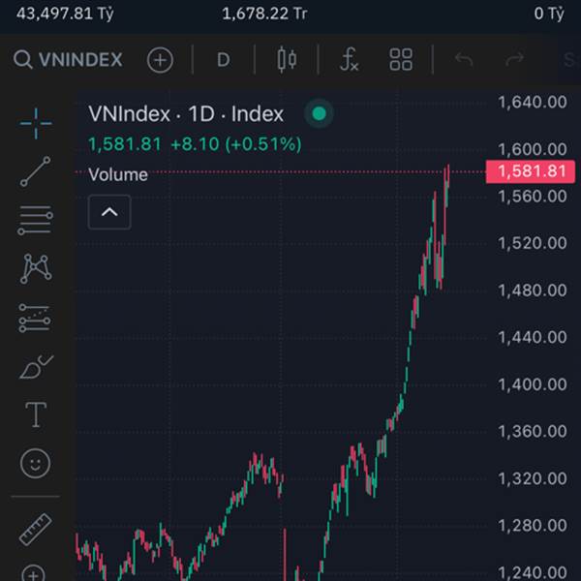Click the +8.10 (+0.51%) change value
Image resolution: width=581 pixels, height=581 pixels.
point(236,144)
